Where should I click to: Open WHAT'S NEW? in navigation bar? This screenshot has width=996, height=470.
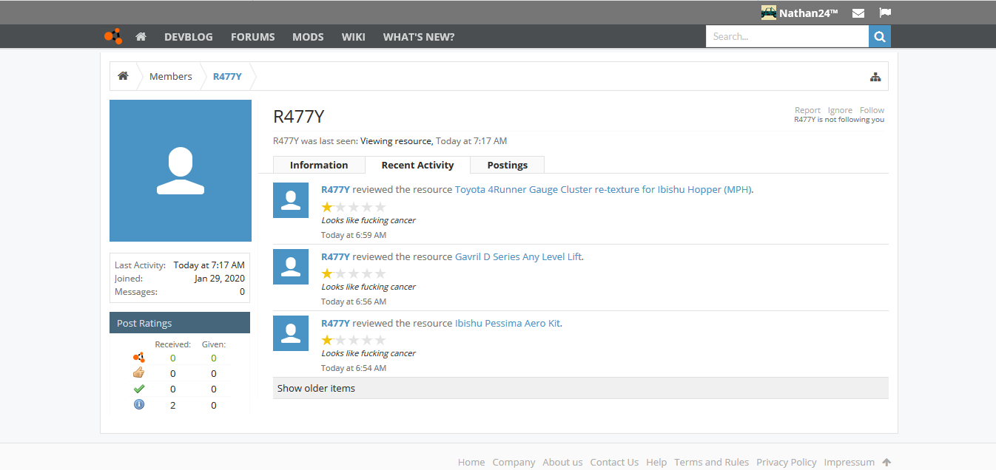(x=419, y=36)
